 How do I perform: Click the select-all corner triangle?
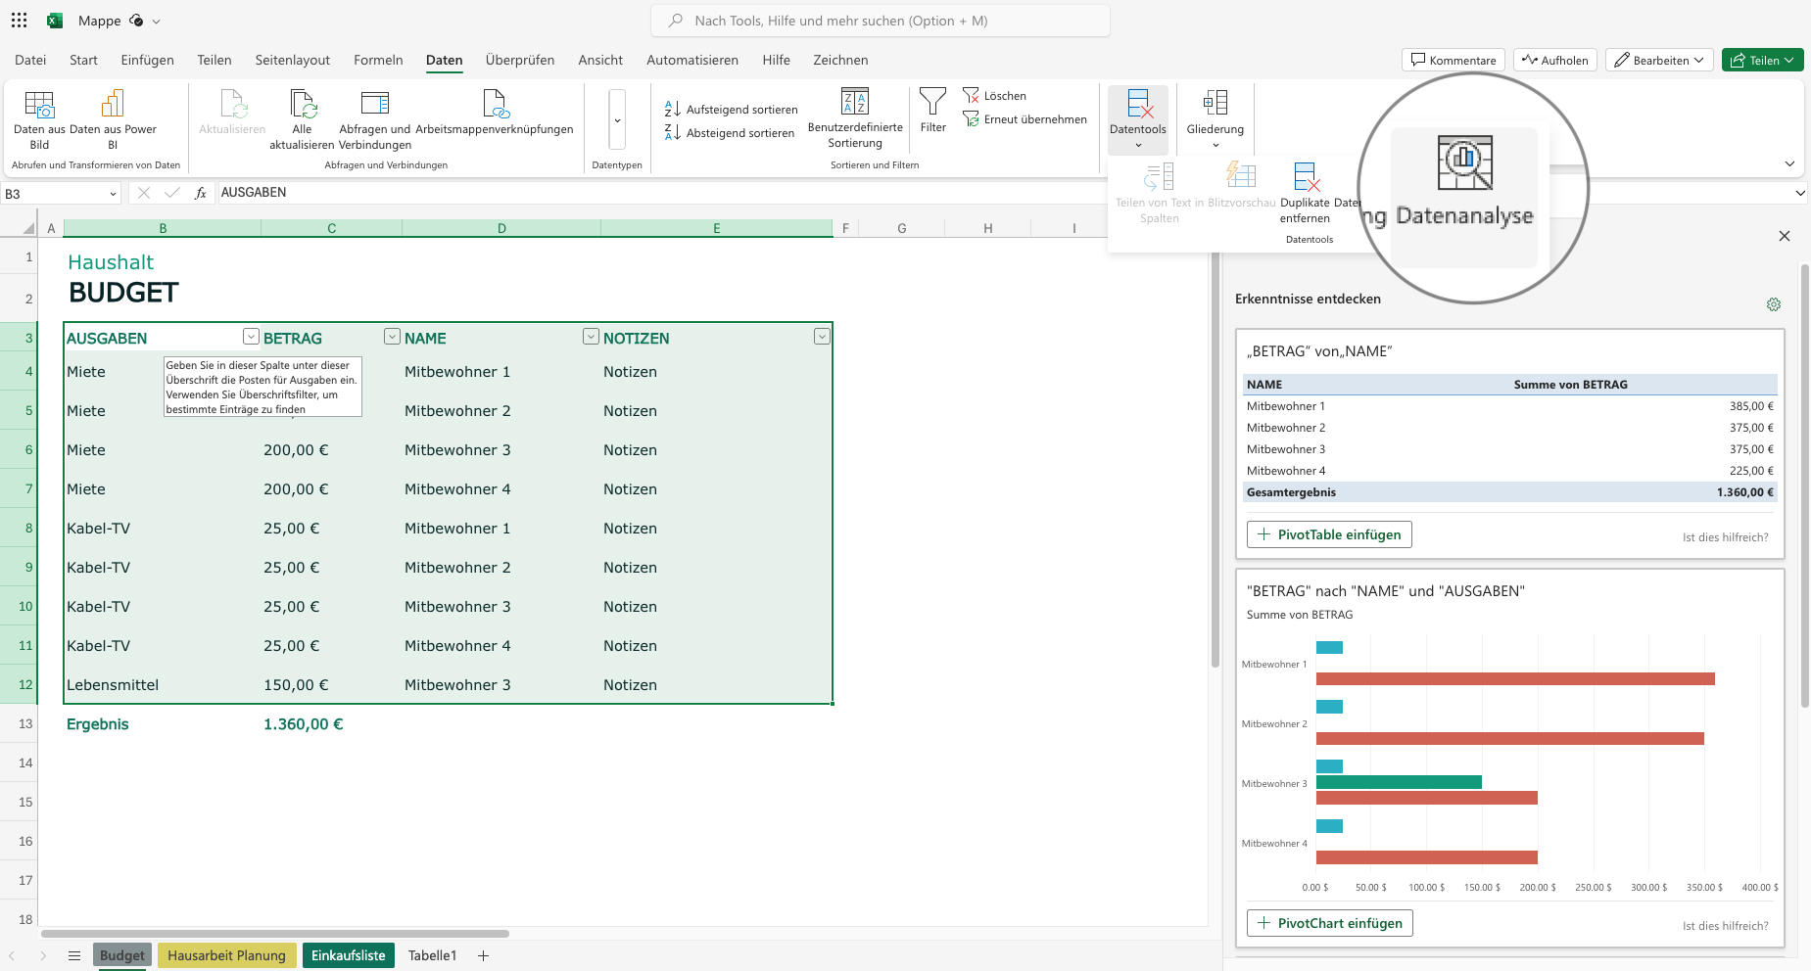(x=27, y=228)
